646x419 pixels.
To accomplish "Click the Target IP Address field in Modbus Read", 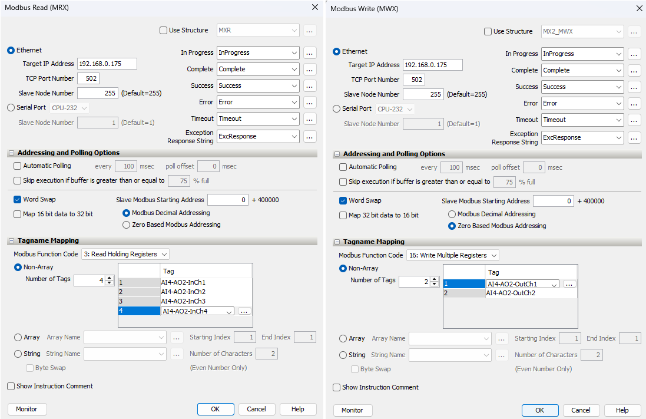I will (107, 64).
